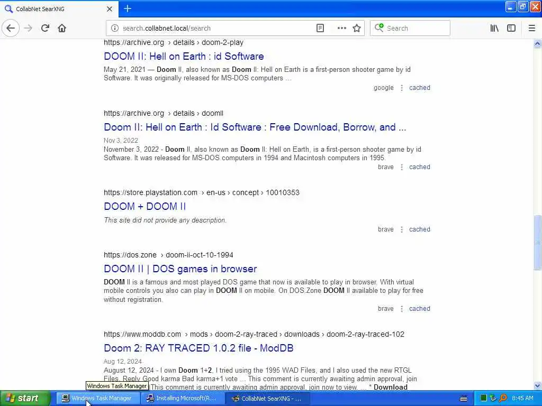This screenshot has height=406, width=542.
Task: Click the https://archive.org doom-2-play URL text
Action: [x=174, y=42]
